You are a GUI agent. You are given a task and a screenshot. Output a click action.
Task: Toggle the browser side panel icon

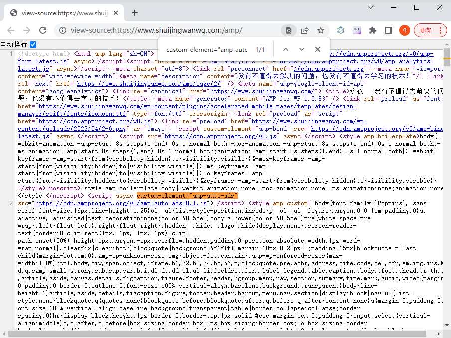[388, 30]
